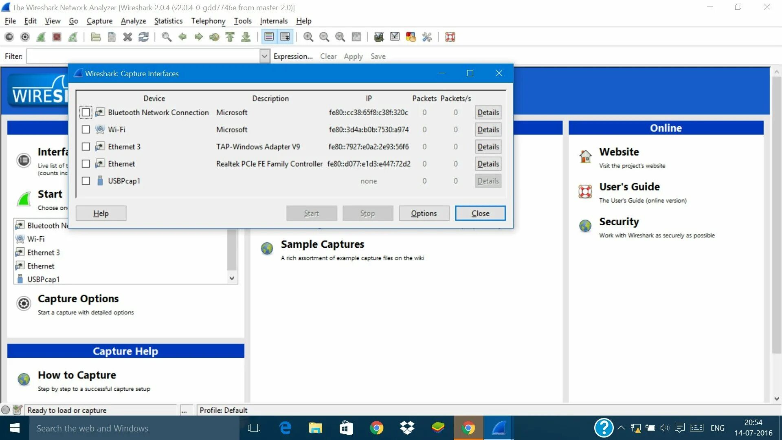Viewport: 782px width, 440px height.
Task: Click the zoom in toolbar icon
Action: coord(308,37)
